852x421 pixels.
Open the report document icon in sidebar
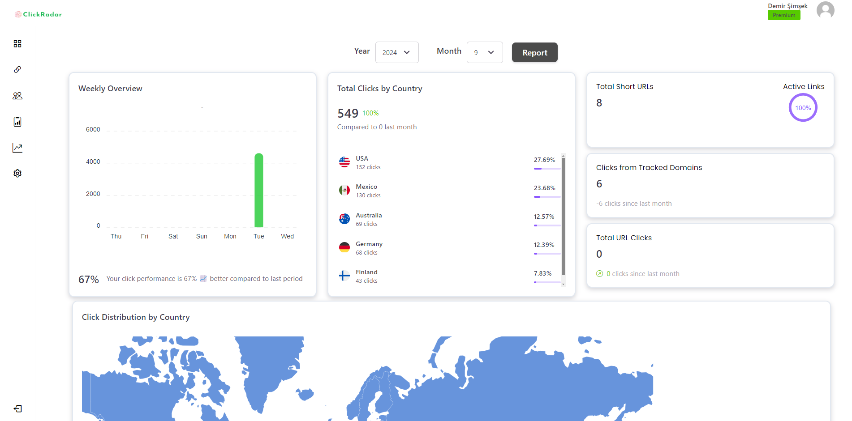[x=17, y=122]
